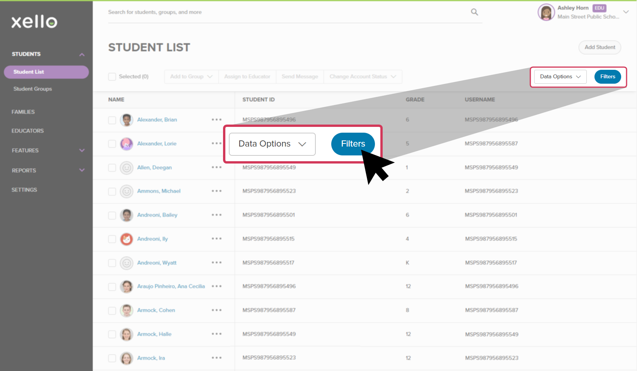Viewport: 637px width, 371px height.
Task: Click Allen, Deegan's smiley avatar
Action: (x=126, y=168)
